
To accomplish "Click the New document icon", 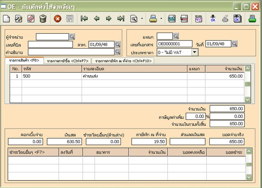I will (x=6, y=18).
